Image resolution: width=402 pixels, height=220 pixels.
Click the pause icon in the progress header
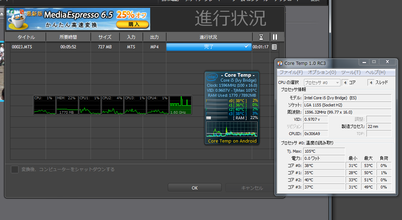point(275,37)
